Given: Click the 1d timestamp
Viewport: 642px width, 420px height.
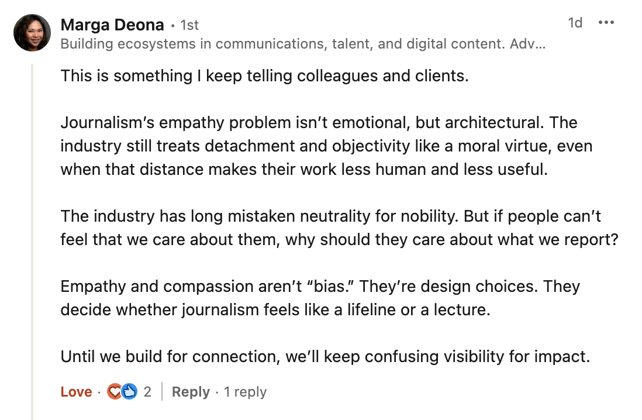Looking at the screenshot, I should click(x=575, y=23).
